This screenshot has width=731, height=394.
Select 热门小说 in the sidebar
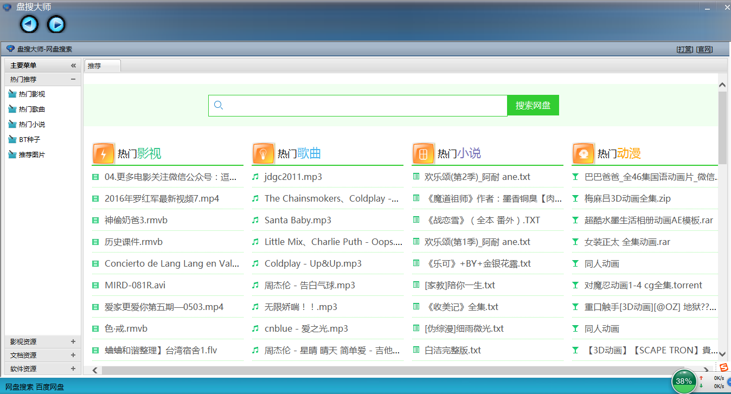(31, 125)
